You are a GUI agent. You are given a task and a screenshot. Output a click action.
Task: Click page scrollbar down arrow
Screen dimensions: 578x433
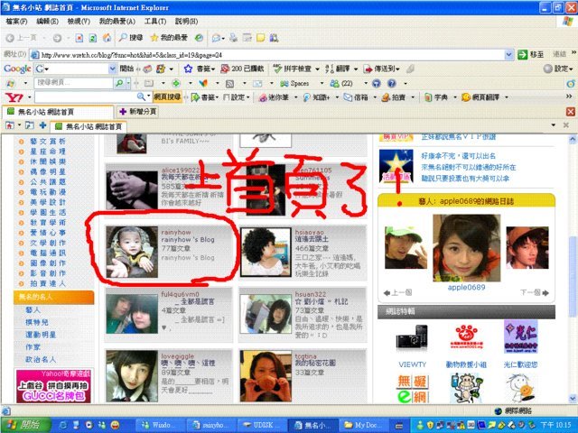(573, 398)
